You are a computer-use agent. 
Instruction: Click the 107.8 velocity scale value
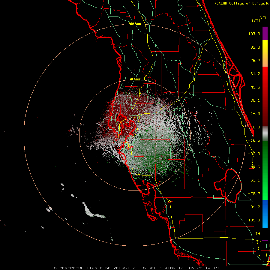[x=254, y=34]
